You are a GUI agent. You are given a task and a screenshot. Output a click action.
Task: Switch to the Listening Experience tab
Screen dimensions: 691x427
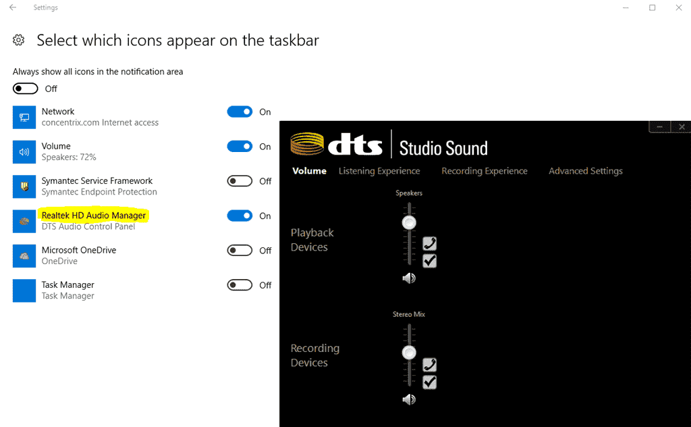coord(379,171)
